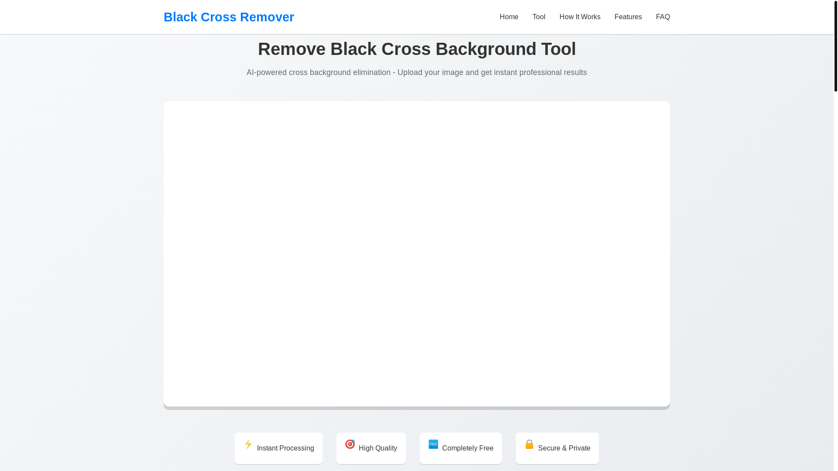Click the Black Cross Remover logo
Image resolution: width=838 pixels, height=471 pixels.
(x=229, y=17)
